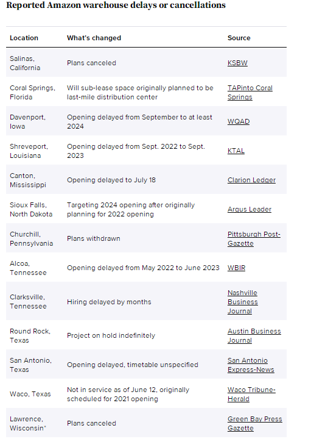The image size is (311, 439).
Task: Click the Location column header
Action: click(x=24, y=38)
